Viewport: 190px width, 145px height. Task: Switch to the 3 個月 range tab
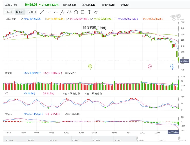(8, 12)
